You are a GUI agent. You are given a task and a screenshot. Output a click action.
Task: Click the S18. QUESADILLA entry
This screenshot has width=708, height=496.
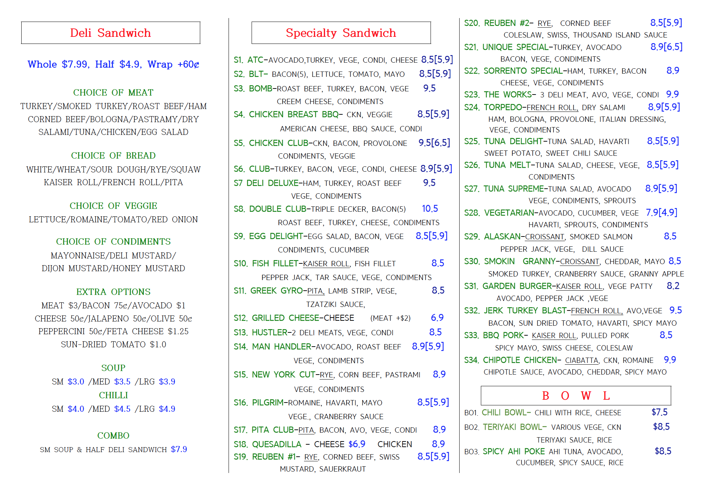(268, 444)
